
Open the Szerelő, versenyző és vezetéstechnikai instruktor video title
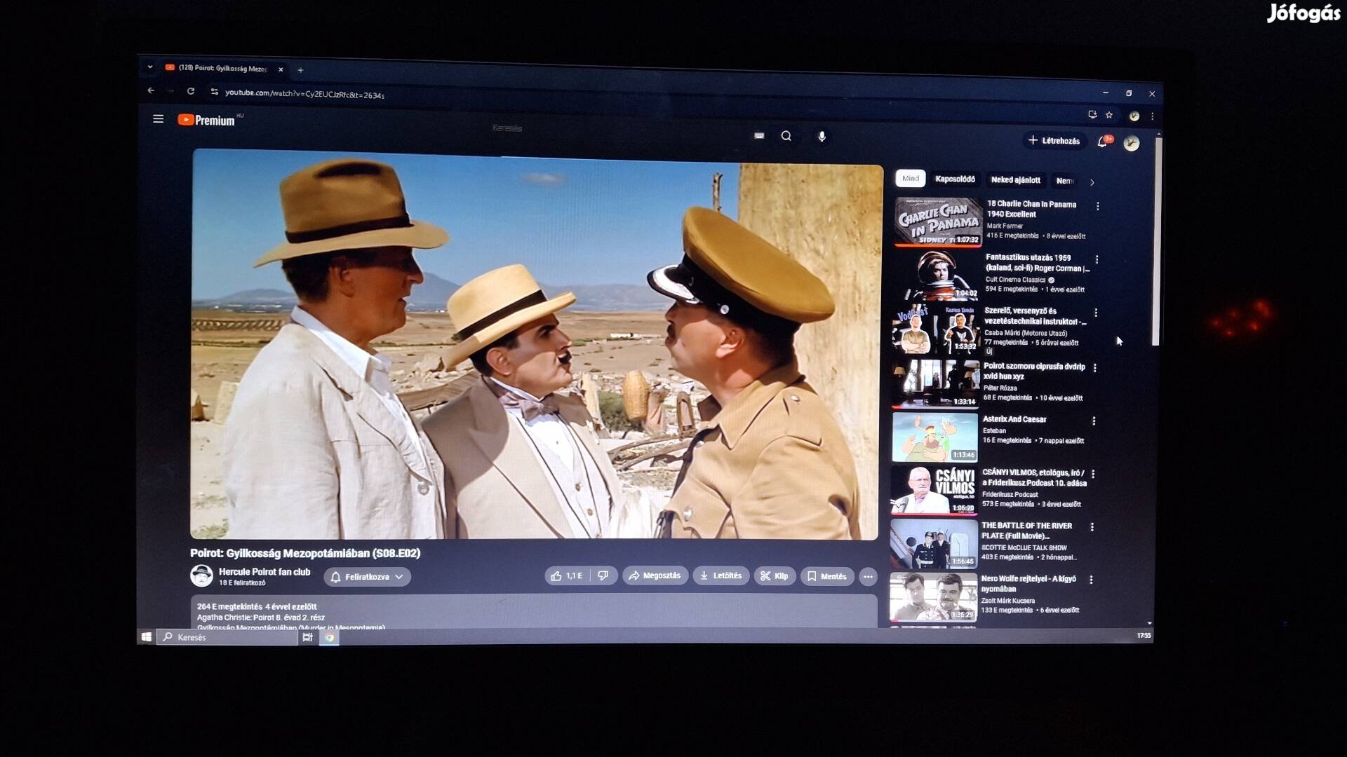tap(1035, 316)
